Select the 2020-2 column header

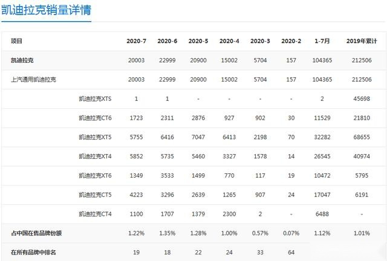[x=291, y=41]
